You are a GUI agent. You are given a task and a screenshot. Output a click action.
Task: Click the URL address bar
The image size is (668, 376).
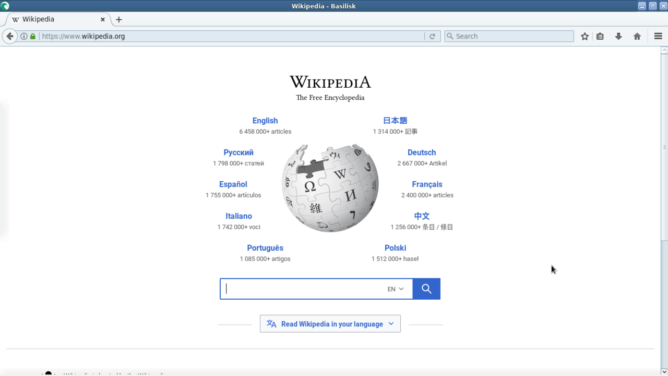(x=232, y=36)
